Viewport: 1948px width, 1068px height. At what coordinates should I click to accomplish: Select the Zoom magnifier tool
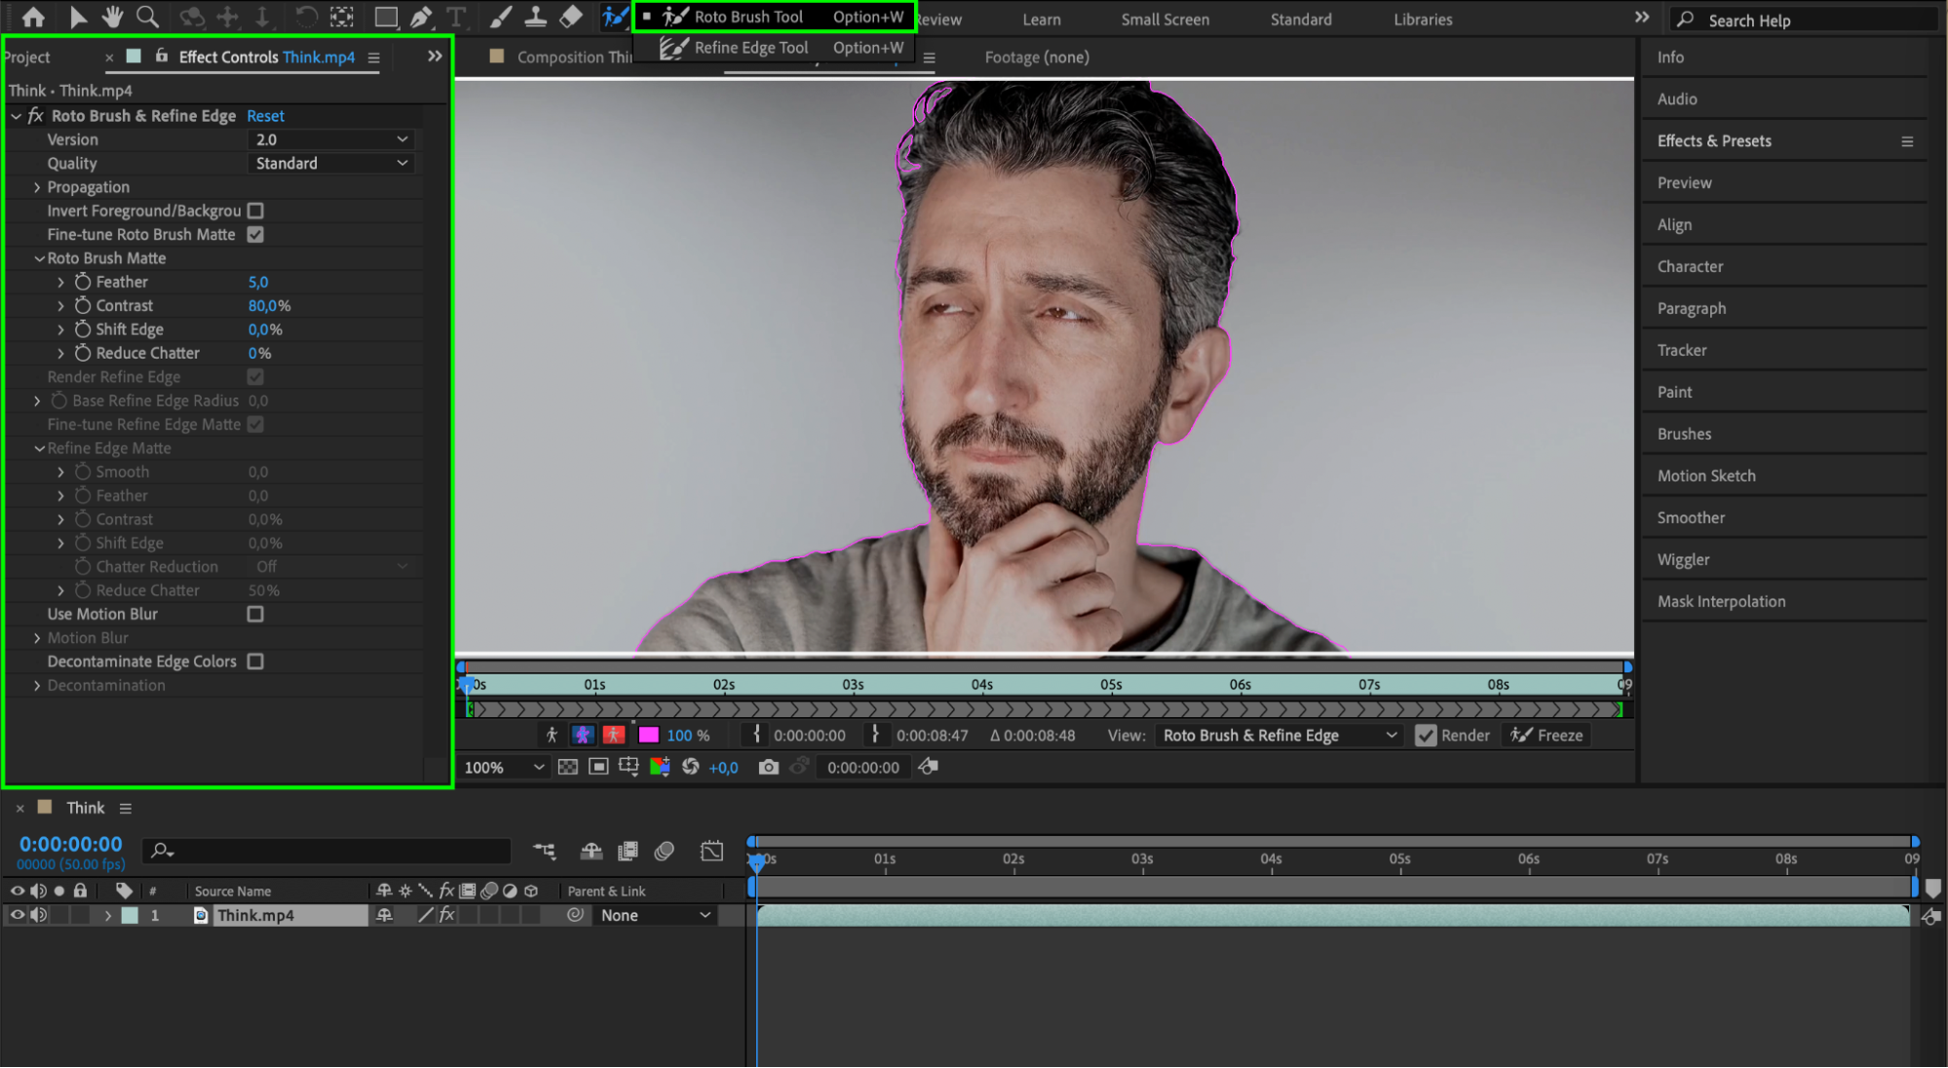tap(147, 17)
